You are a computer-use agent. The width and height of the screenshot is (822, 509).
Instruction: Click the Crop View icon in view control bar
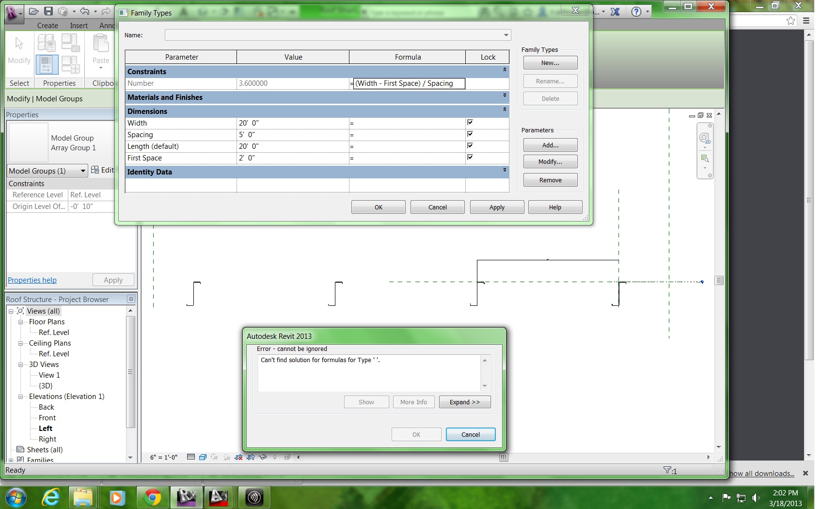pyautogui.click(x=238, y=457)
